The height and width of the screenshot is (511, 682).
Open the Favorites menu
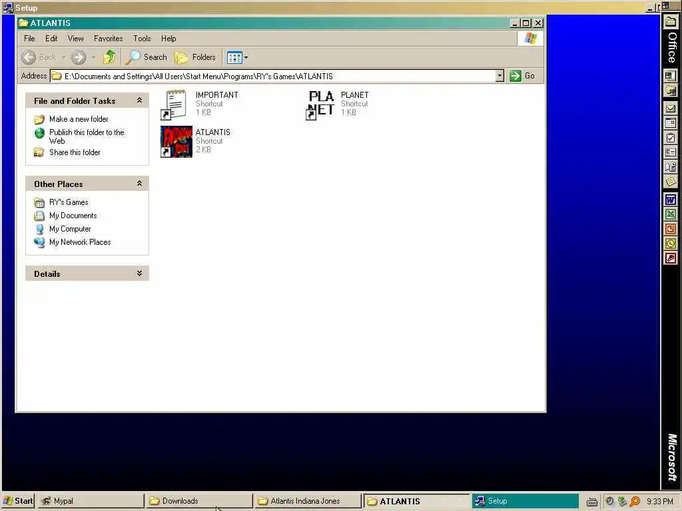coord(109,38)
